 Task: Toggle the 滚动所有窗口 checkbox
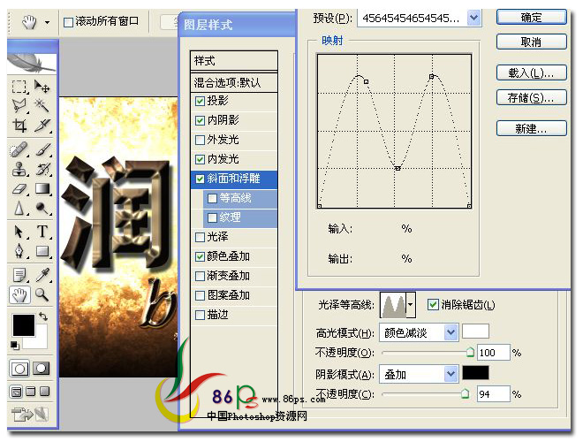point(68,22)
